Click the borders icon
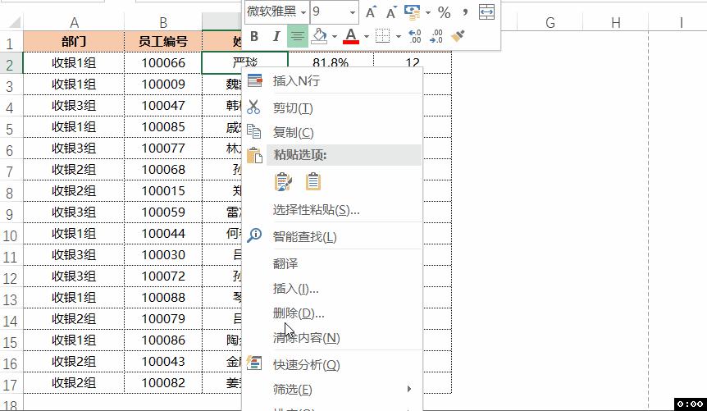 (382, 37)
